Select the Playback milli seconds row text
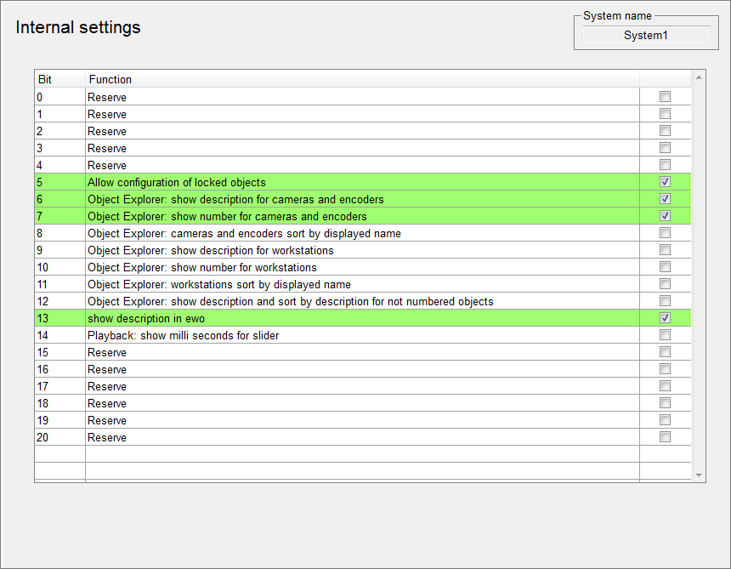The height and width of the screenshot is (569, 731). point(184,335)
